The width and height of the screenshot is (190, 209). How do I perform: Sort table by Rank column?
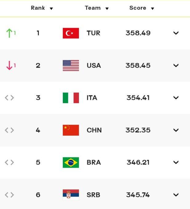tap(42, 8)
